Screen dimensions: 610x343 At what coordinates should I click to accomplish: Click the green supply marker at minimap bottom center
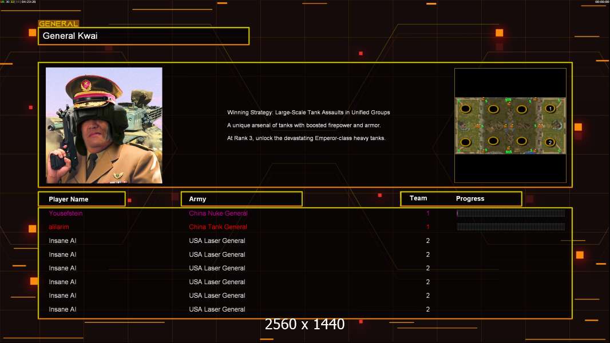pos(508,150)
